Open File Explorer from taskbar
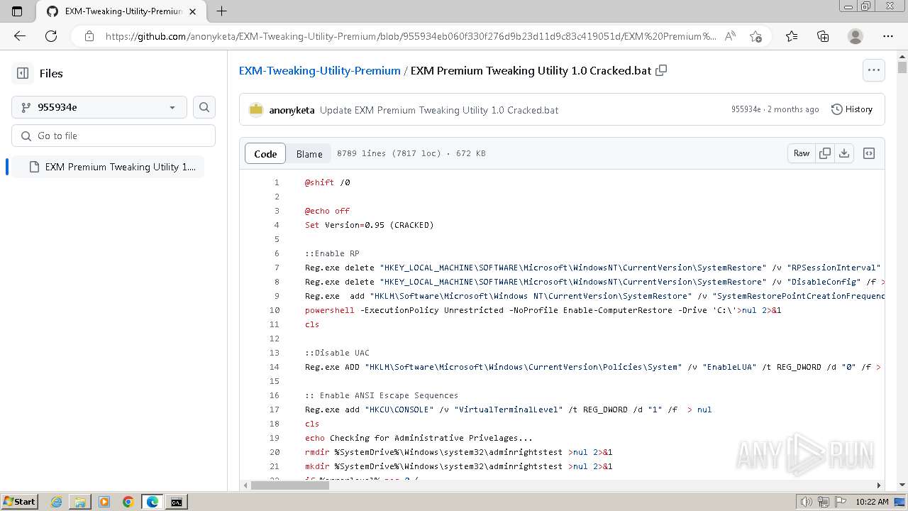908x511 pixels. pos(80,502)
